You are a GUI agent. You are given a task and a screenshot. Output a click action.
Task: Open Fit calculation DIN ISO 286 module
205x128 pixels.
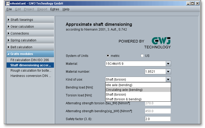click(x=29, y=60)
